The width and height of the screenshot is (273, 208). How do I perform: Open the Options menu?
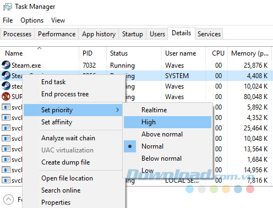[x=32, y=20]
